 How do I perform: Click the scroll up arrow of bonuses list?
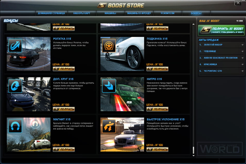(x=193, y=24)
